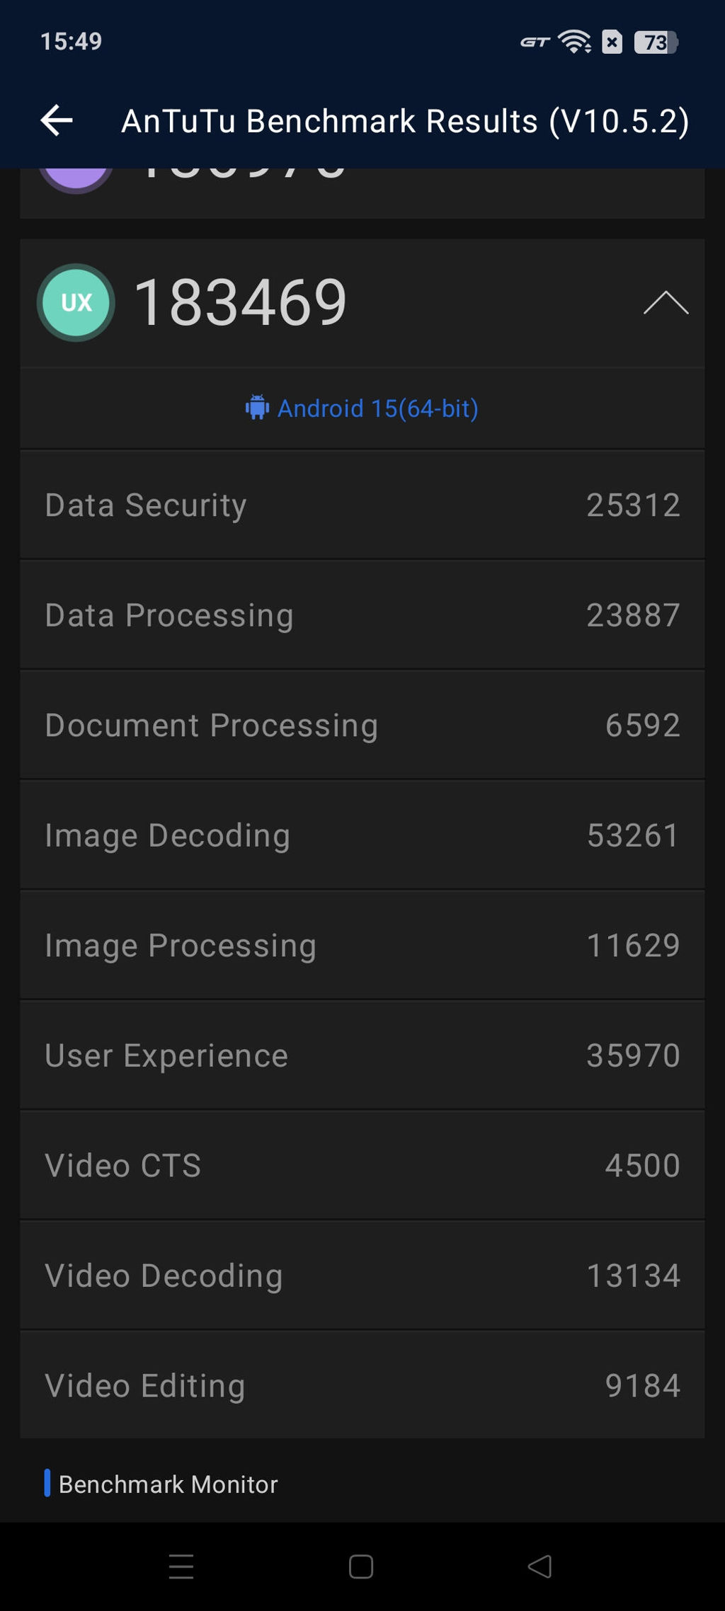Tap the battery level indicator

point(656,42)
